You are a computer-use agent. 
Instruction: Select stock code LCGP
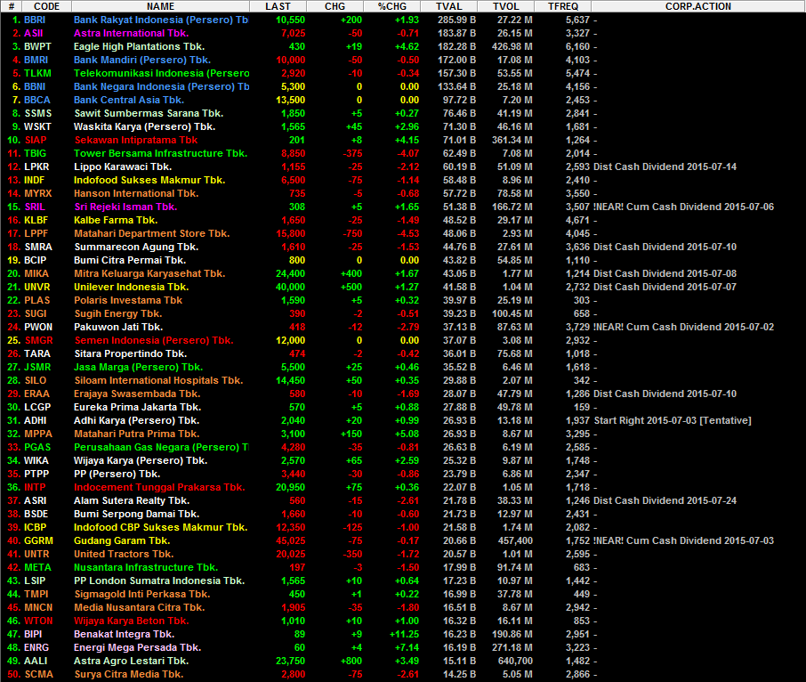pyautogui.click(x=37, y=408)
